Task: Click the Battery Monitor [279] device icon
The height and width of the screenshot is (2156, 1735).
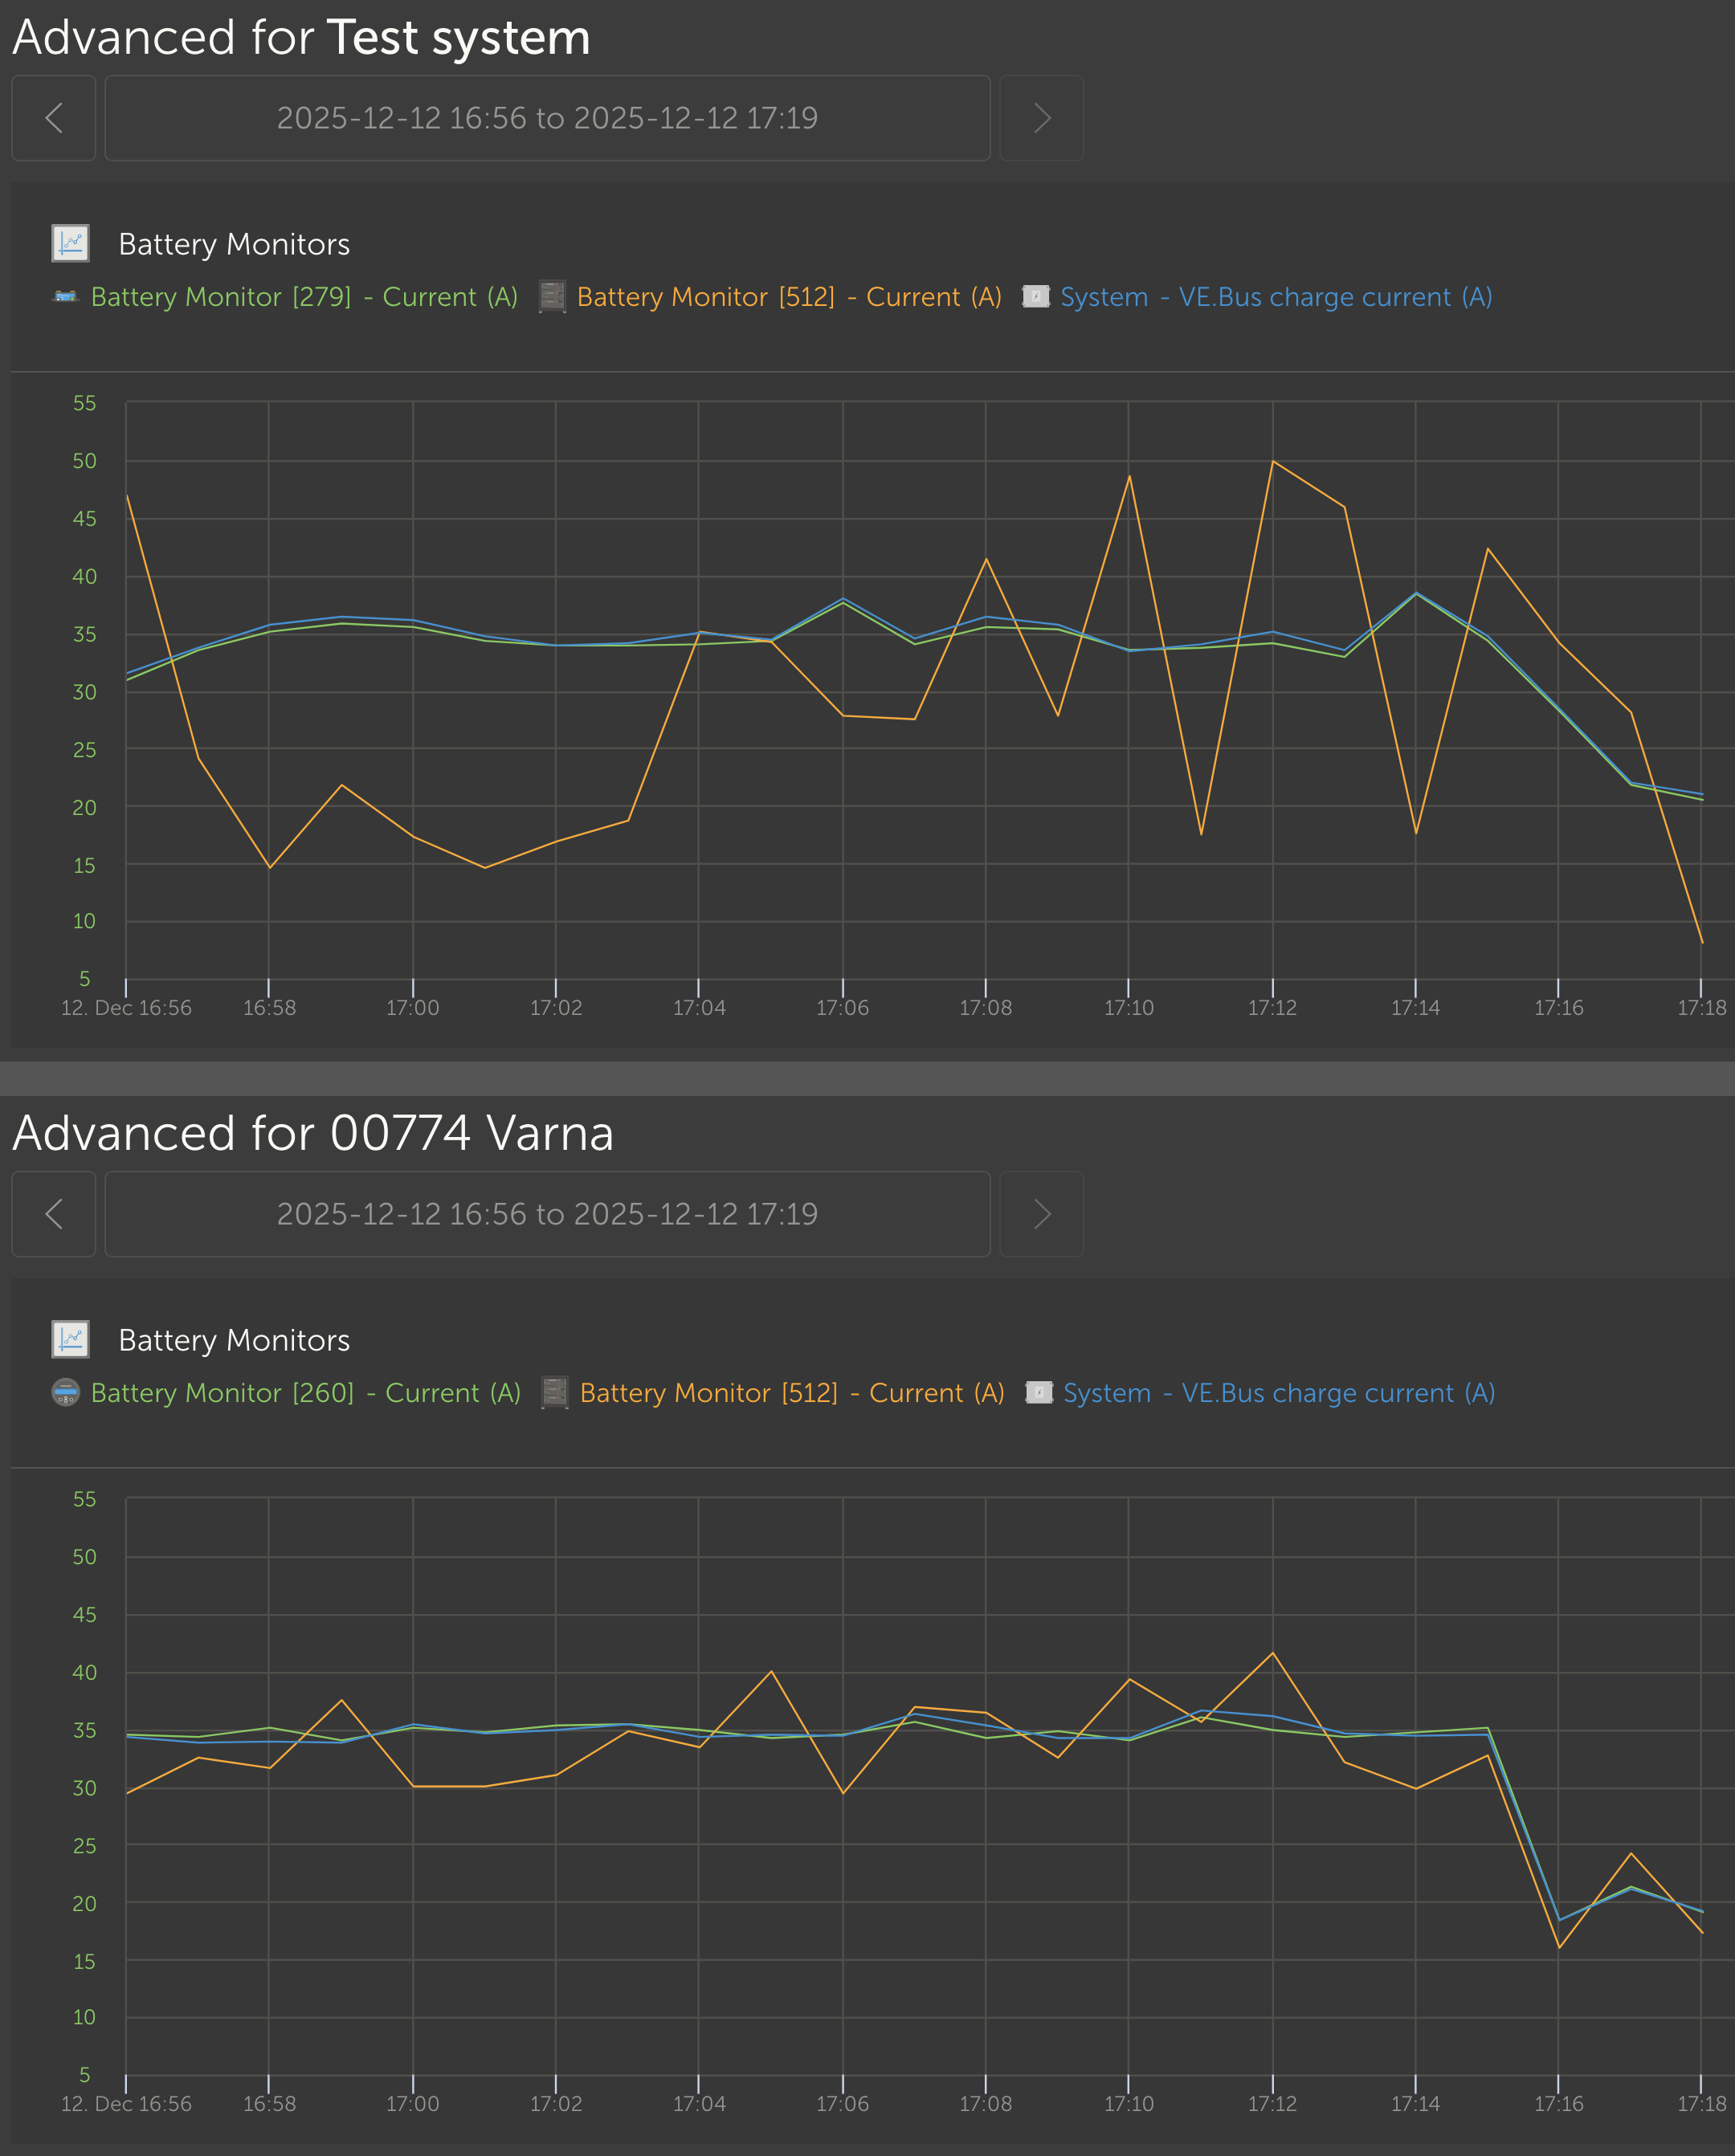Action: (65, 296)
